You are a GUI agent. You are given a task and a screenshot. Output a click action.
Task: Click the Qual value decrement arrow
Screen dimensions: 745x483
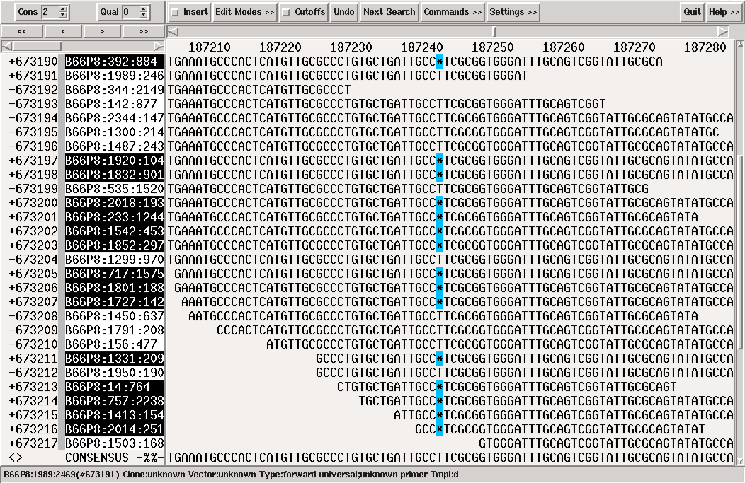point(144,15)
